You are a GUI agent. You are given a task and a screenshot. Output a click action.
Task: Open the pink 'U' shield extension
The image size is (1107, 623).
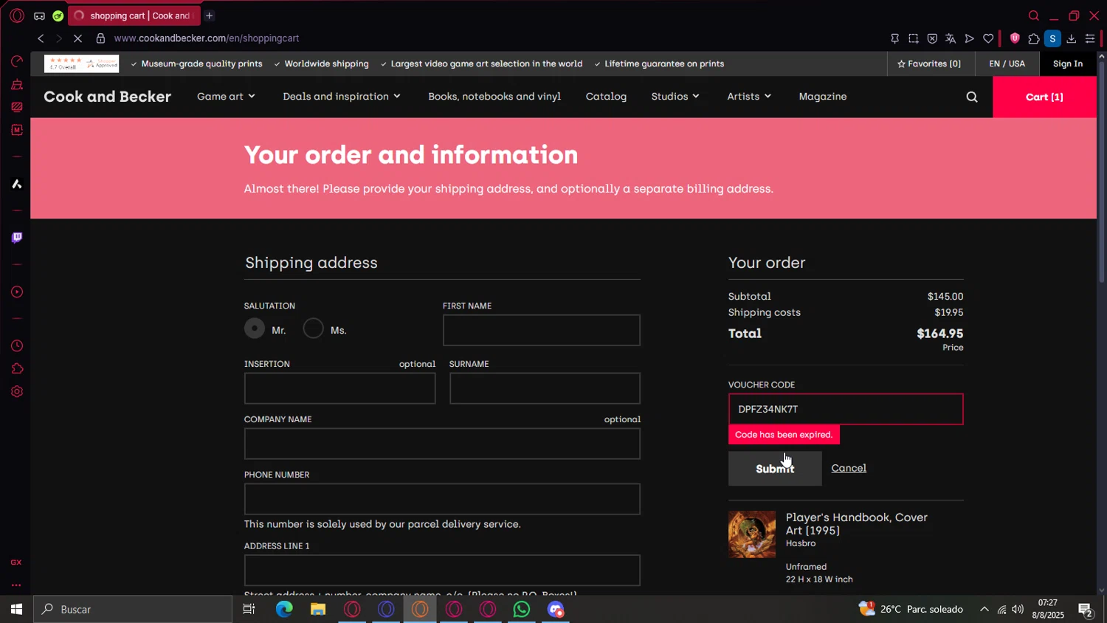click(1015, 38)
